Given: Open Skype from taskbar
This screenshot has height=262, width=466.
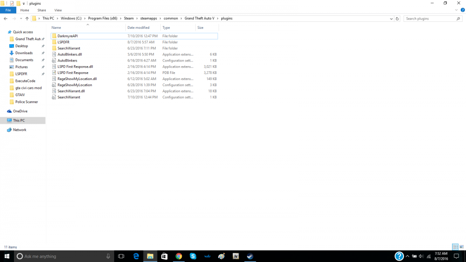Looking at the screenshot, I should click(x=193, y=256).
